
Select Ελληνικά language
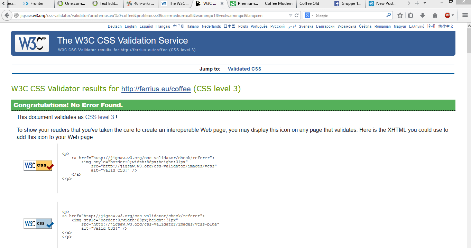pyautogui.click(x=417, y=26)
